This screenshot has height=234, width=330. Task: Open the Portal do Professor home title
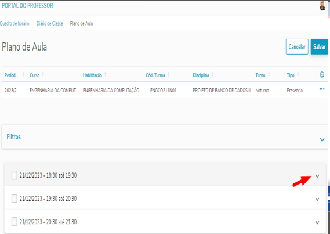point(27,6)
